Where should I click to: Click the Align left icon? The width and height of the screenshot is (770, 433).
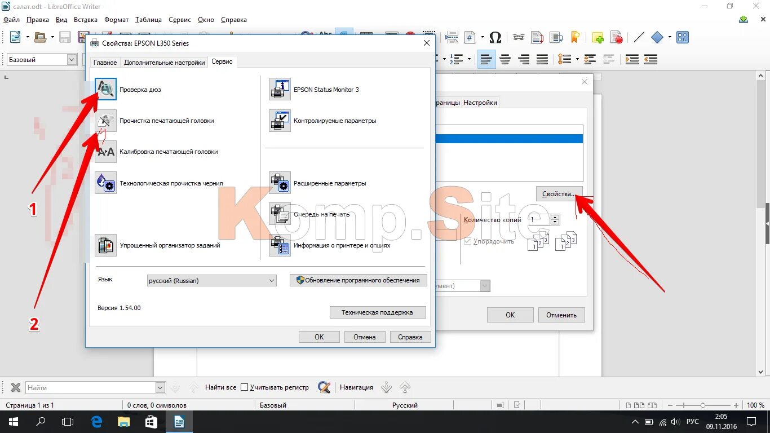pyautogui.click(x=486, y=59)
